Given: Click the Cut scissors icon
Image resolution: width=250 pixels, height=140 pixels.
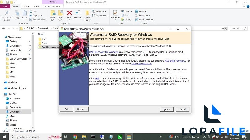Looking at the screenshot, I should tap(31, 12).
